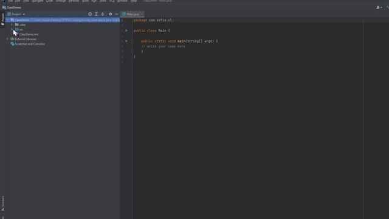Open Project panel gear options
The image size is (389, 219).
tap(111, 14)
